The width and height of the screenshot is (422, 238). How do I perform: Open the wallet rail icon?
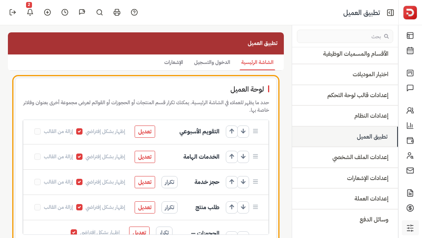point(410,141)
